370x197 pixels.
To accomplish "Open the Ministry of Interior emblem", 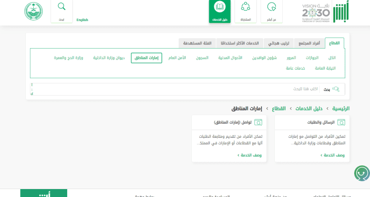I will 33,11.
